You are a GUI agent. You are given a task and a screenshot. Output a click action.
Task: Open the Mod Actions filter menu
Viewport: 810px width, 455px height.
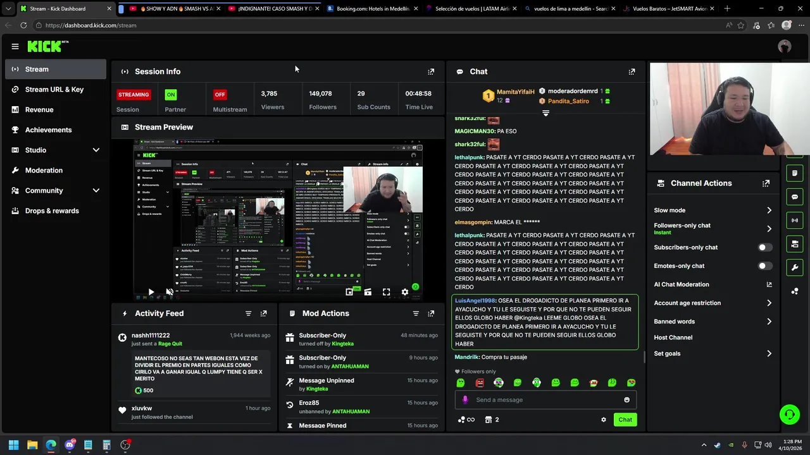(x=416, y=313)
